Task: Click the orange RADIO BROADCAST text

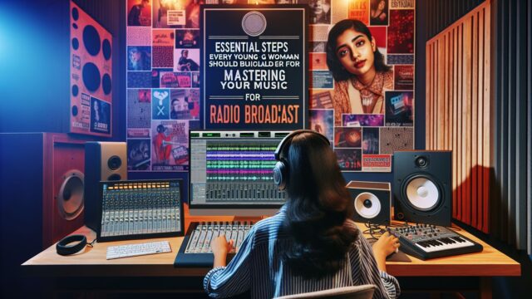Action: coord(254,114)
